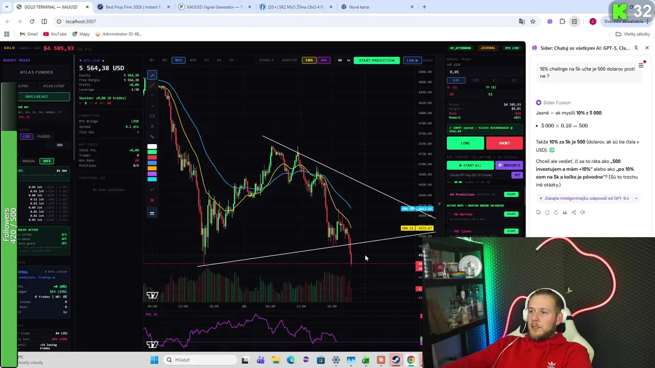Copy the Sider Fusion response
655x368 pixels.
538,212
